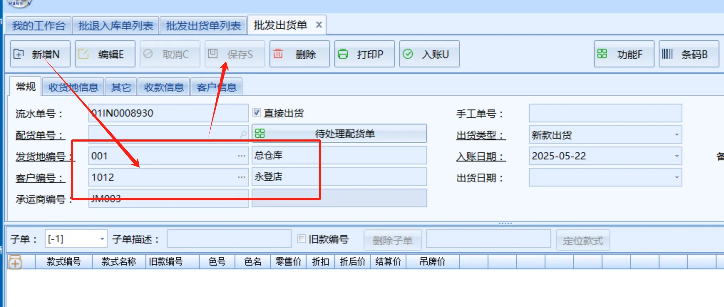Click the Post (入账U) checkmark icon
Viewport: 724px width, 307px height.
408,54
